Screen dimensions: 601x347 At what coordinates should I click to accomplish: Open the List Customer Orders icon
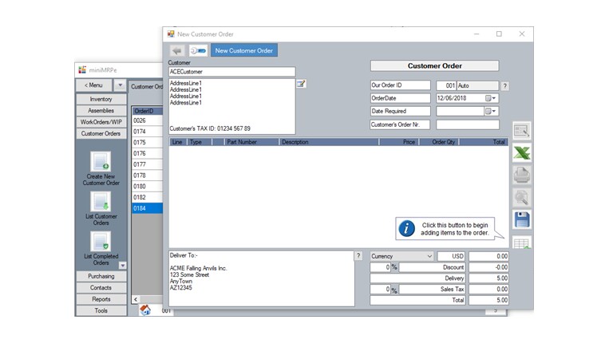(101, 202)
